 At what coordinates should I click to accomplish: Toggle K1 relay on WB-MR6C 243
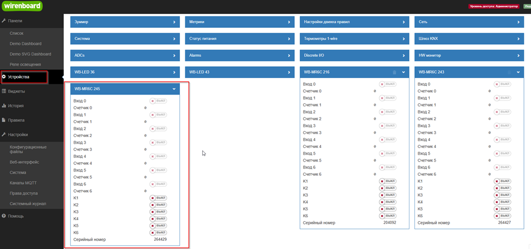[x=503, y=181]
